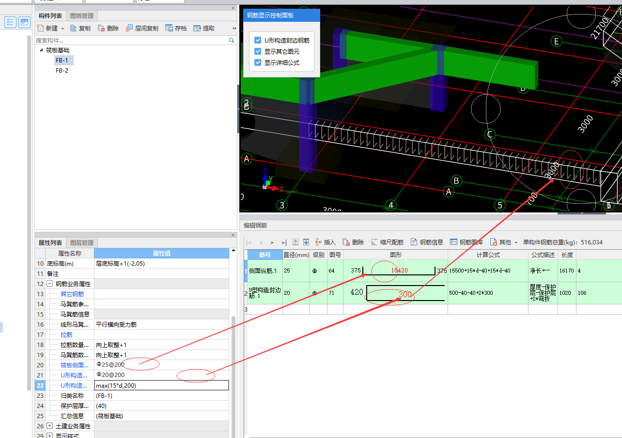This screenshot has width=622, height=438.
Task: Toggle 显示详细公式 checkbox
Action: [258, 62]
